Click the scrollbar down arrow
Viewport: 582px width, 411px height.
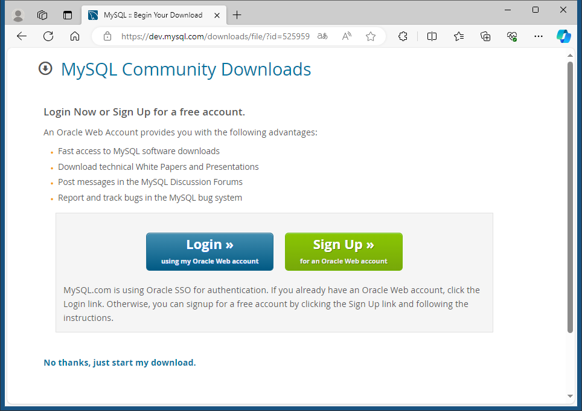570,396
